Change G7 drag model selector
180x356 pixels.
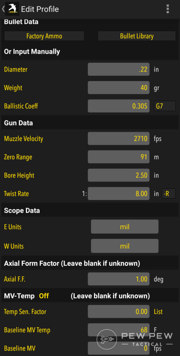coord(165,106)
